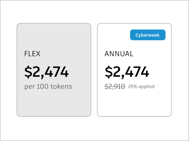Click the blue Cyberweek badge
The image size is (189, 141).
148,35
